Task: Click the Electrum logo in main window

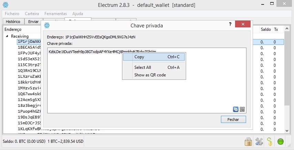Action: point(6,5)
